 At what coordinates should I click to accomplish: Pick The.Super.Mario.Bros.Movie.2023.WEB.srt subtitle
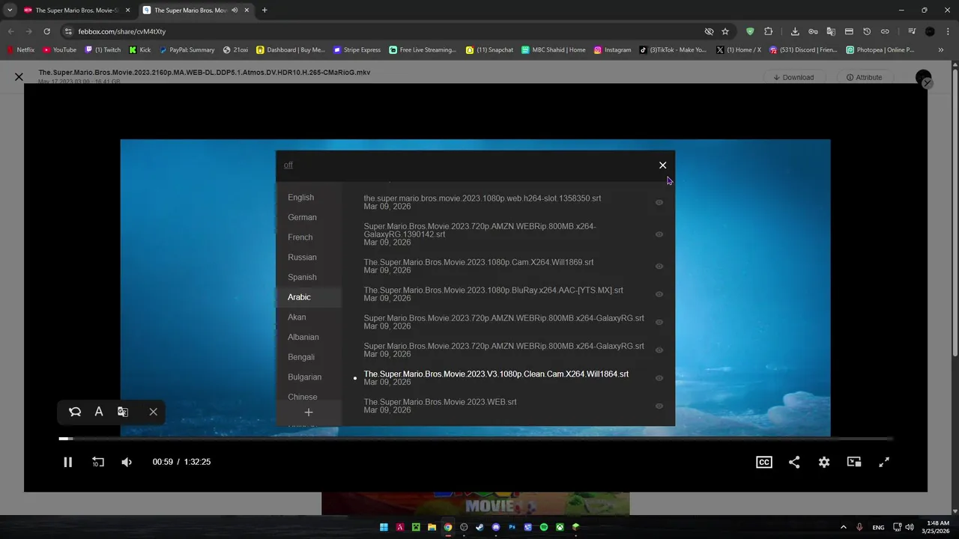pyautogui.click(x=440, y=406)
